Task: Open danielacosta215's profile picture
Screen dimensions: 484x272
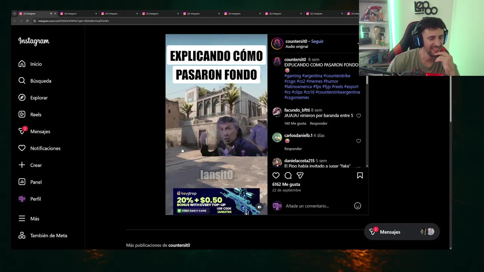Action: [x=277, y=163]
